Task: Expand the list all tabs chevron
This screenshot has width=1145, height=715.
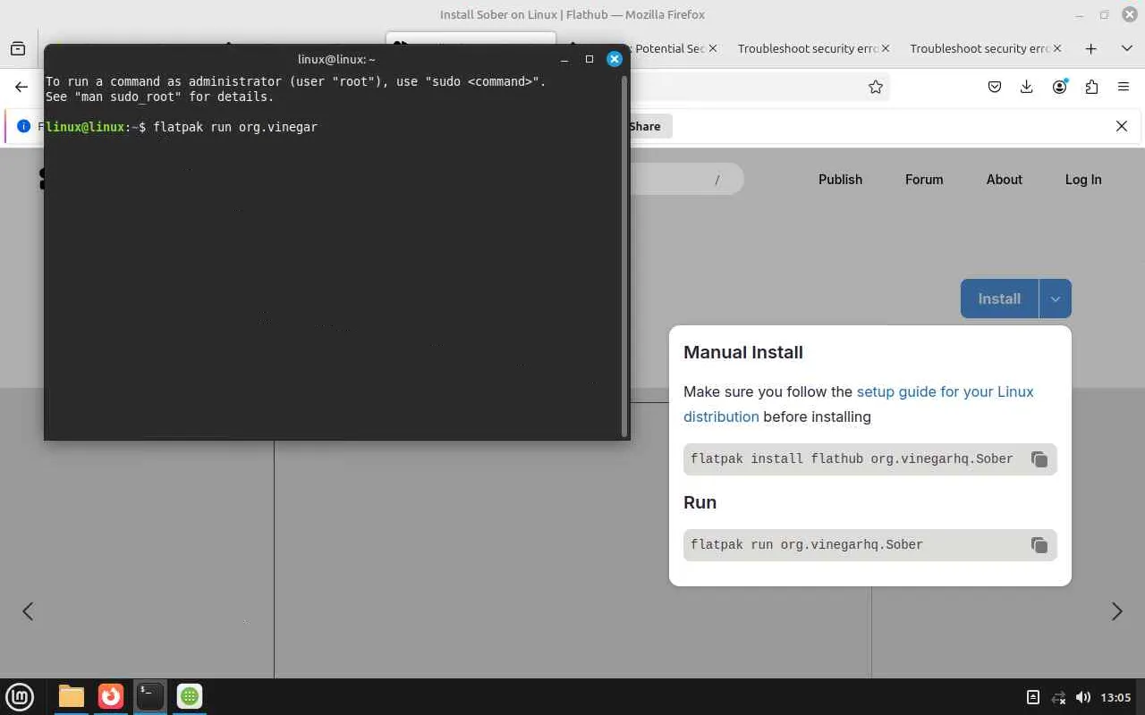Action: (1126, 48)
